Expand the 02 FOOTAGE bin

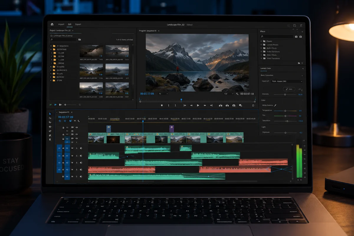coord(51,50)
